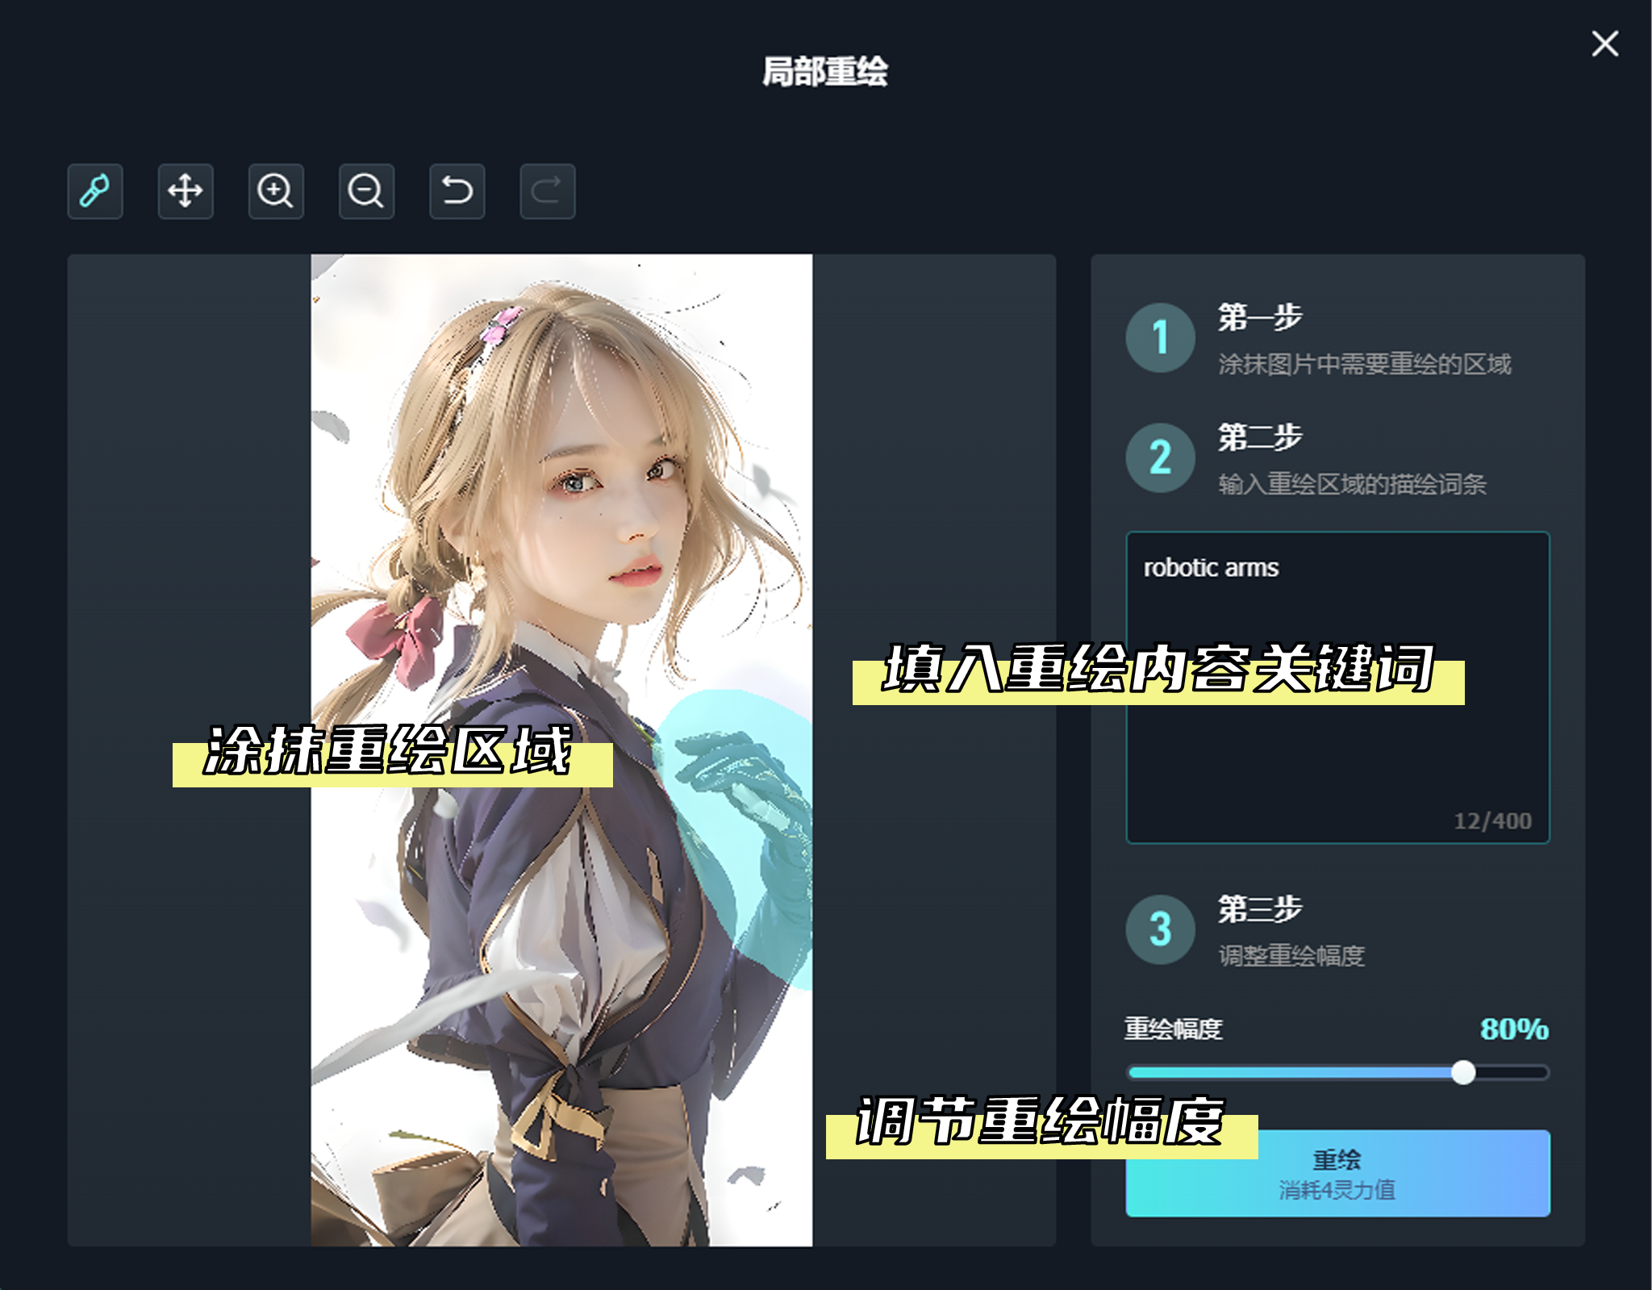Select the brush smear tool

point(95,191)
